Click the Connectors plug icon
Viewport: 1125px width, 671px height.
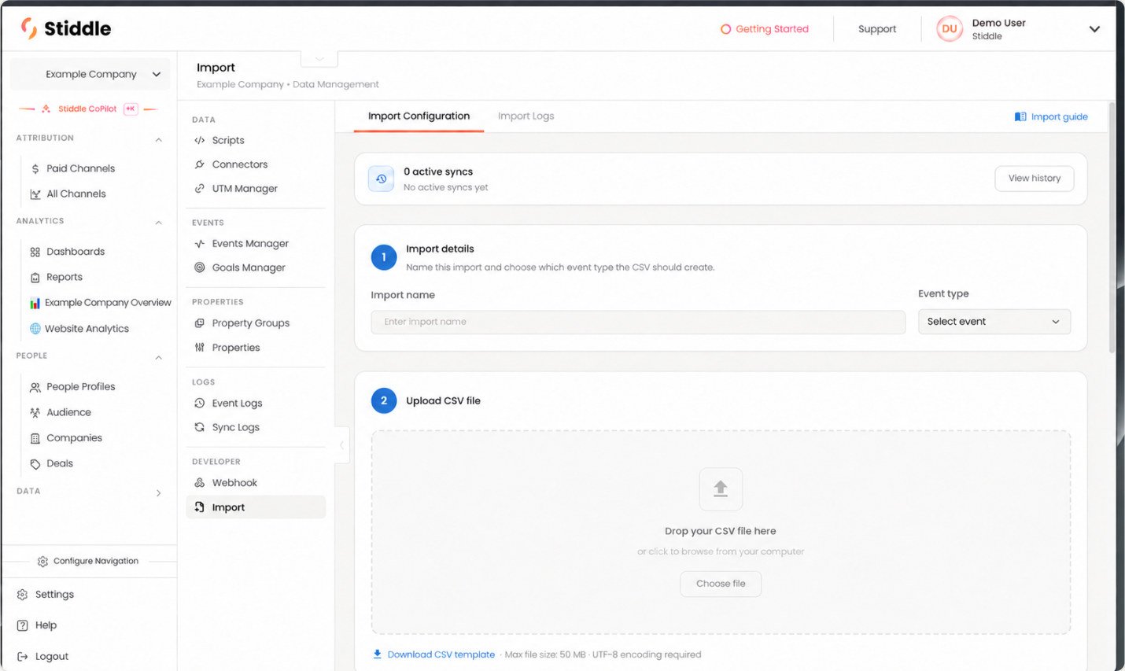pyautogui.click(x=200, y=164)
